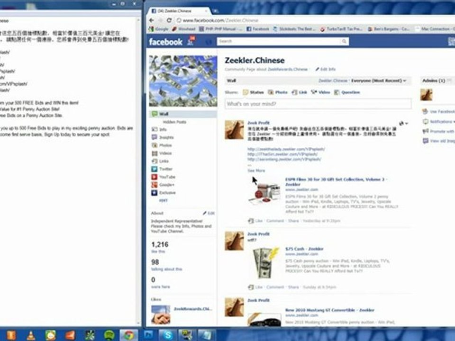Open the Facebook notifications icon with red badge
Image resolution: width=455 pixels, height=341 pixels.
(191, 41)
